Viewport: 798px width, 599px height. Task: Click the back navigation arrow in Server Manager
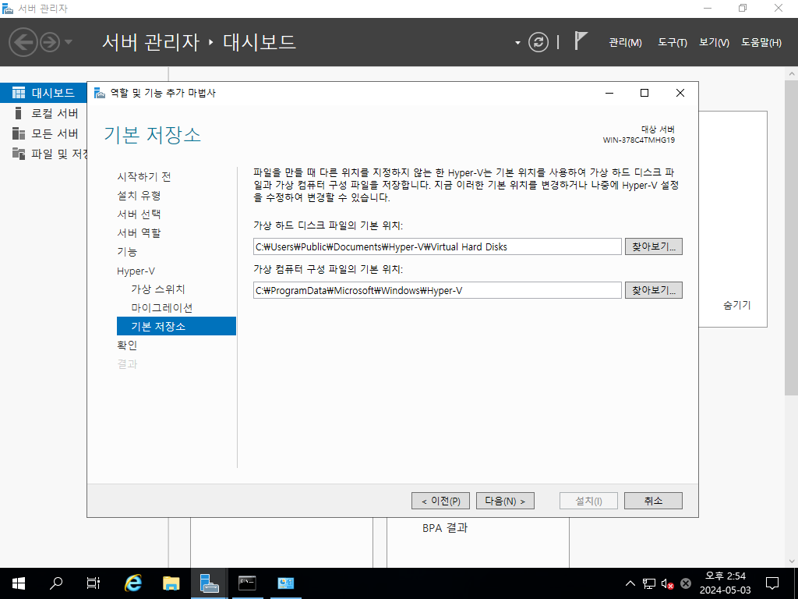(x=23, y=42)
